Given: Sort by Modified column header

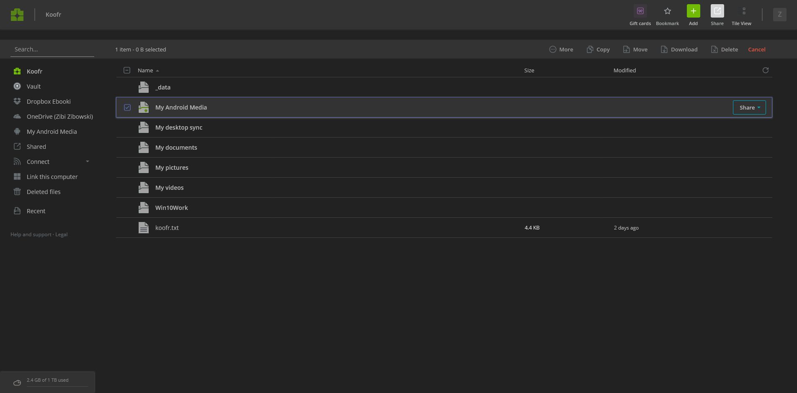Looking at the screenshot, I should tap(624, 70).
